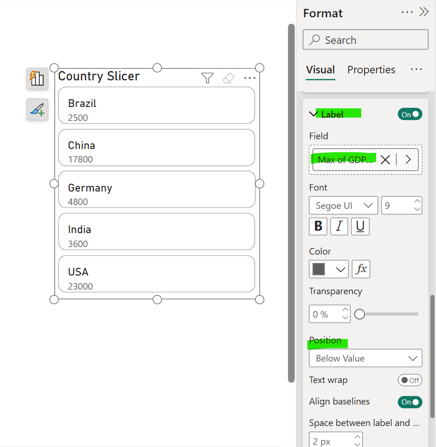This screenshot has height=447, width=436.
Task: Collapse Format pane with double chevron
Action: [x=423, y=13]
